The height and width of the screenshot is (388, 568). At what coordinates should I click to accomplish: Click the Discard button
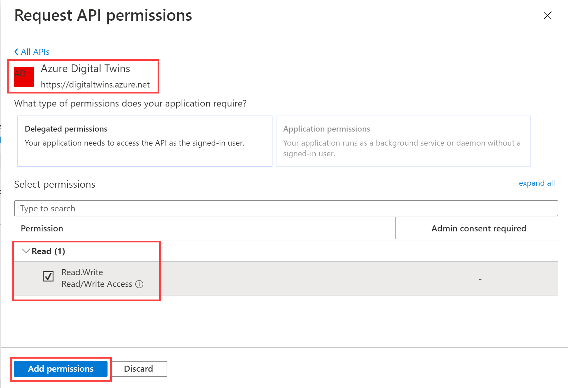pos(139,369)
